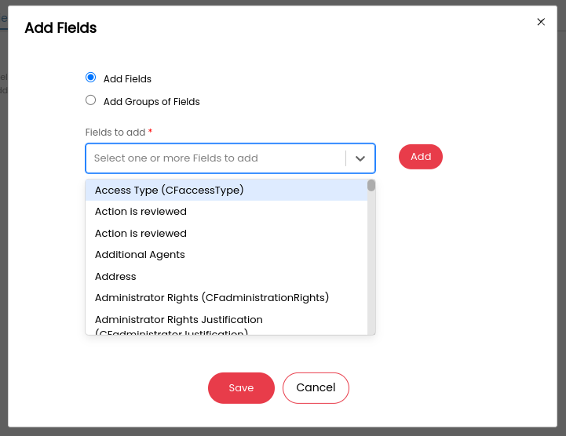Collapse the fields dropdown using chevron arrow
This screenshot has height=436, width=566.
[360, 158]
